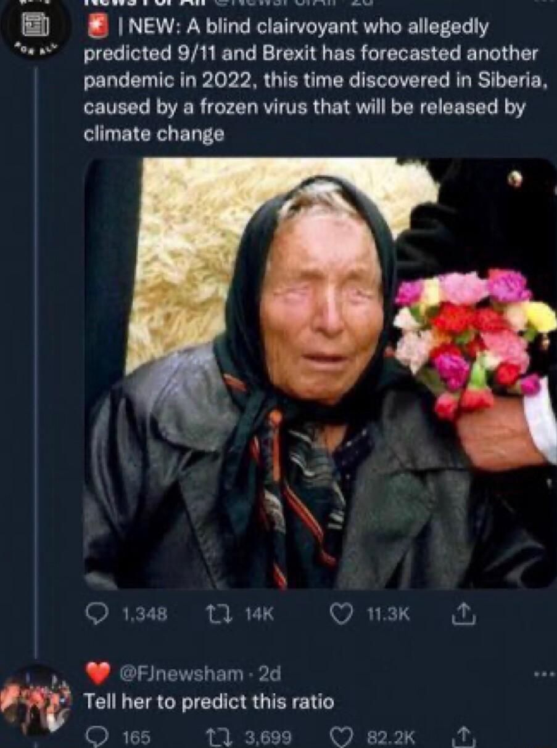Reply to the News For All tweet
The height and width of the screenshot is (748, 557).
pyautogui.click(x=100, y=614)
